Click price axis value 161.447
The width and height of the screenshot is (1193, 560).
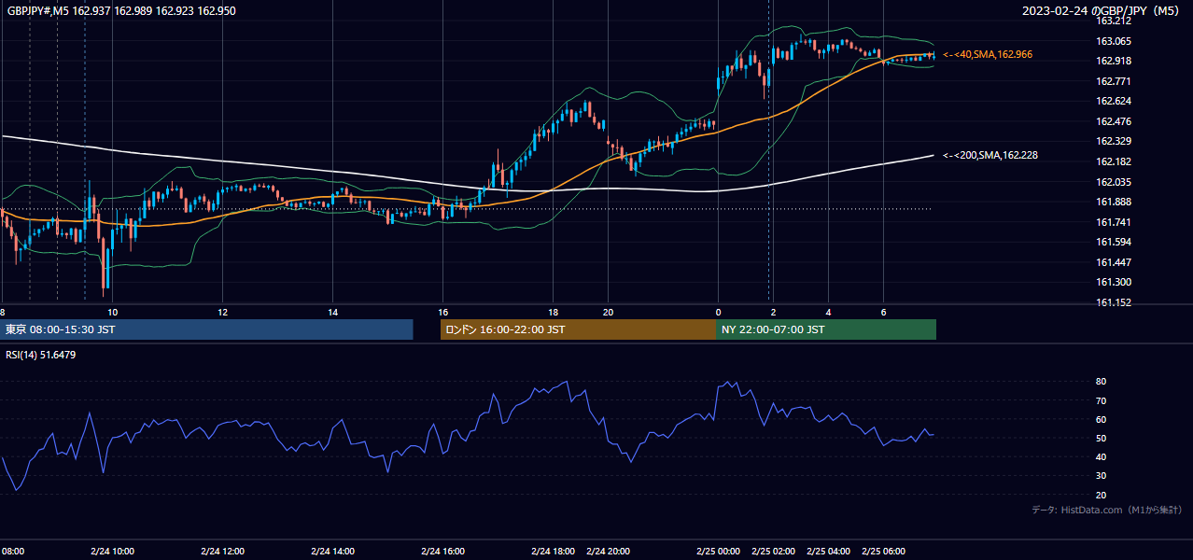tap(1114, 262)
